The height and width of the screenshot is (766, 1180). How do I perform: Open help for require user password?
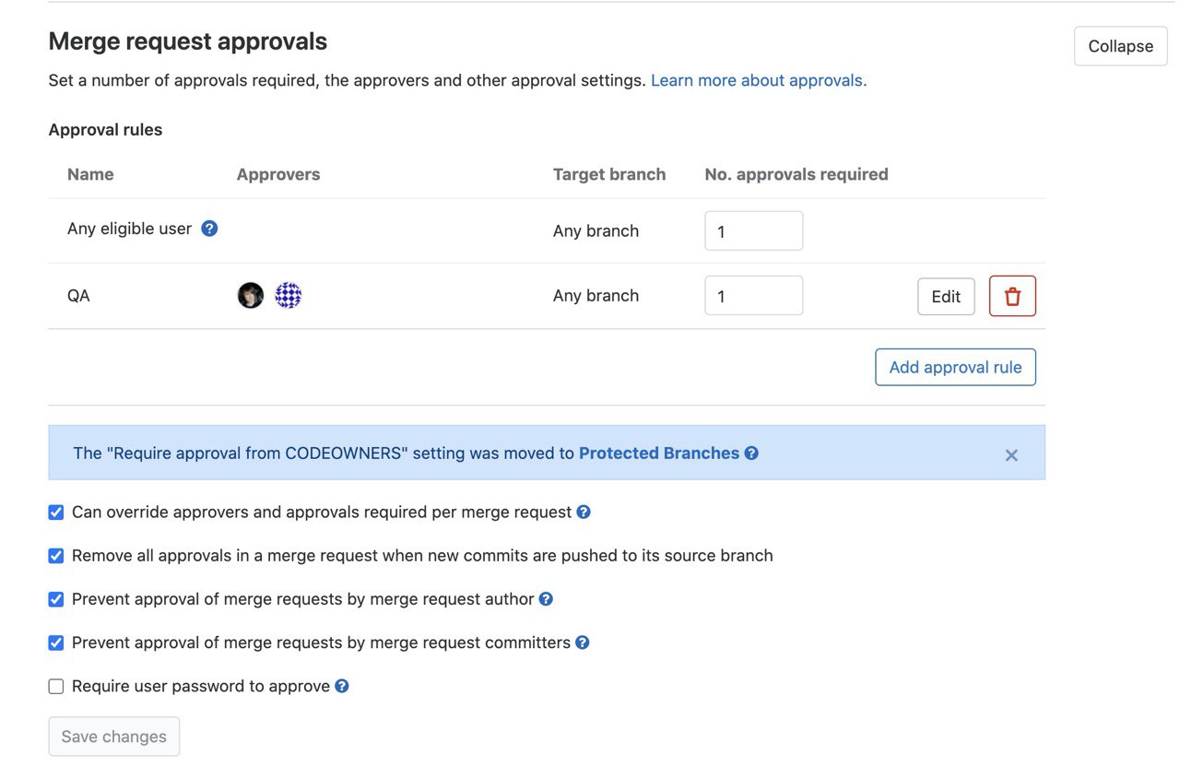coord(342,686)
